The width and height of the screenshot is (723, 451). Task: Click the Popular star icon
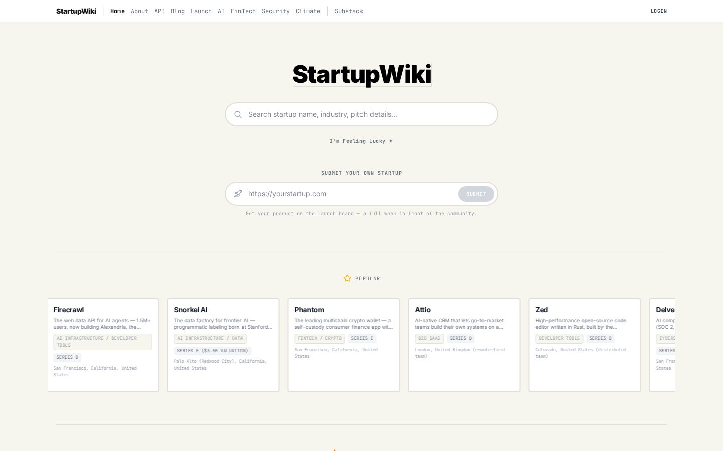[347, 278]
